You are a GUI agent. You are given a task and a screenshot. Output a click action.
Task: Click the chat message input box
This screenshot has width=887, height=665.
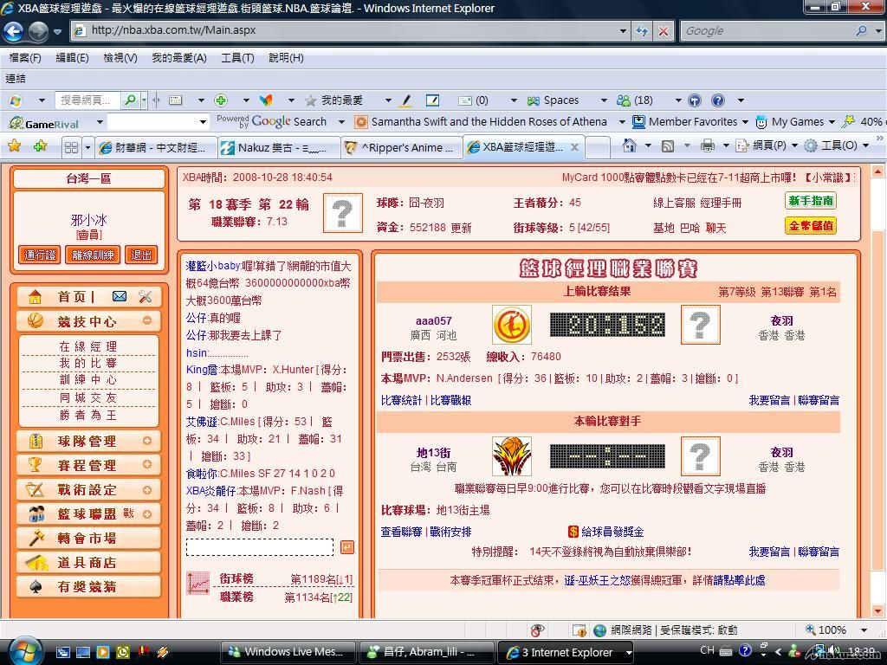[260, 547]
